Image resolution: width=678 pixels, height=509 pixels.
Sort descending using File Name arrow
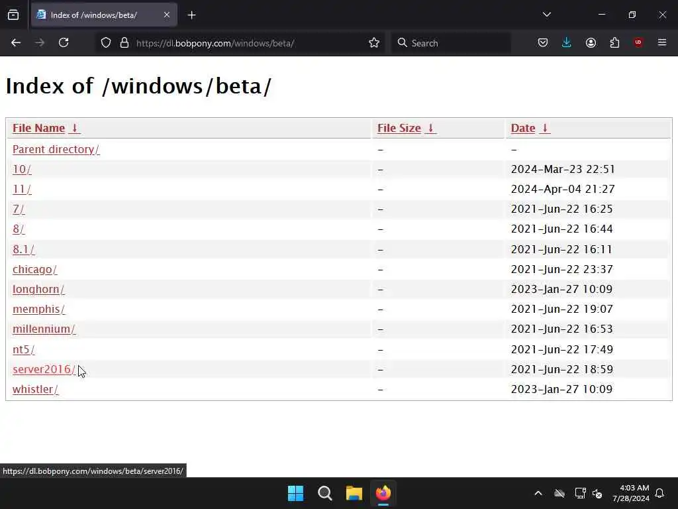click(x=74, y=128)
